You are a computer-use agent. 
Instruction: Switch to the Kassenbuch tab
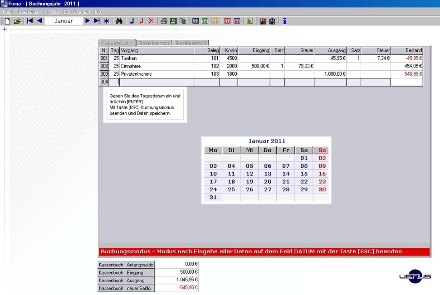tap(117, 43)
